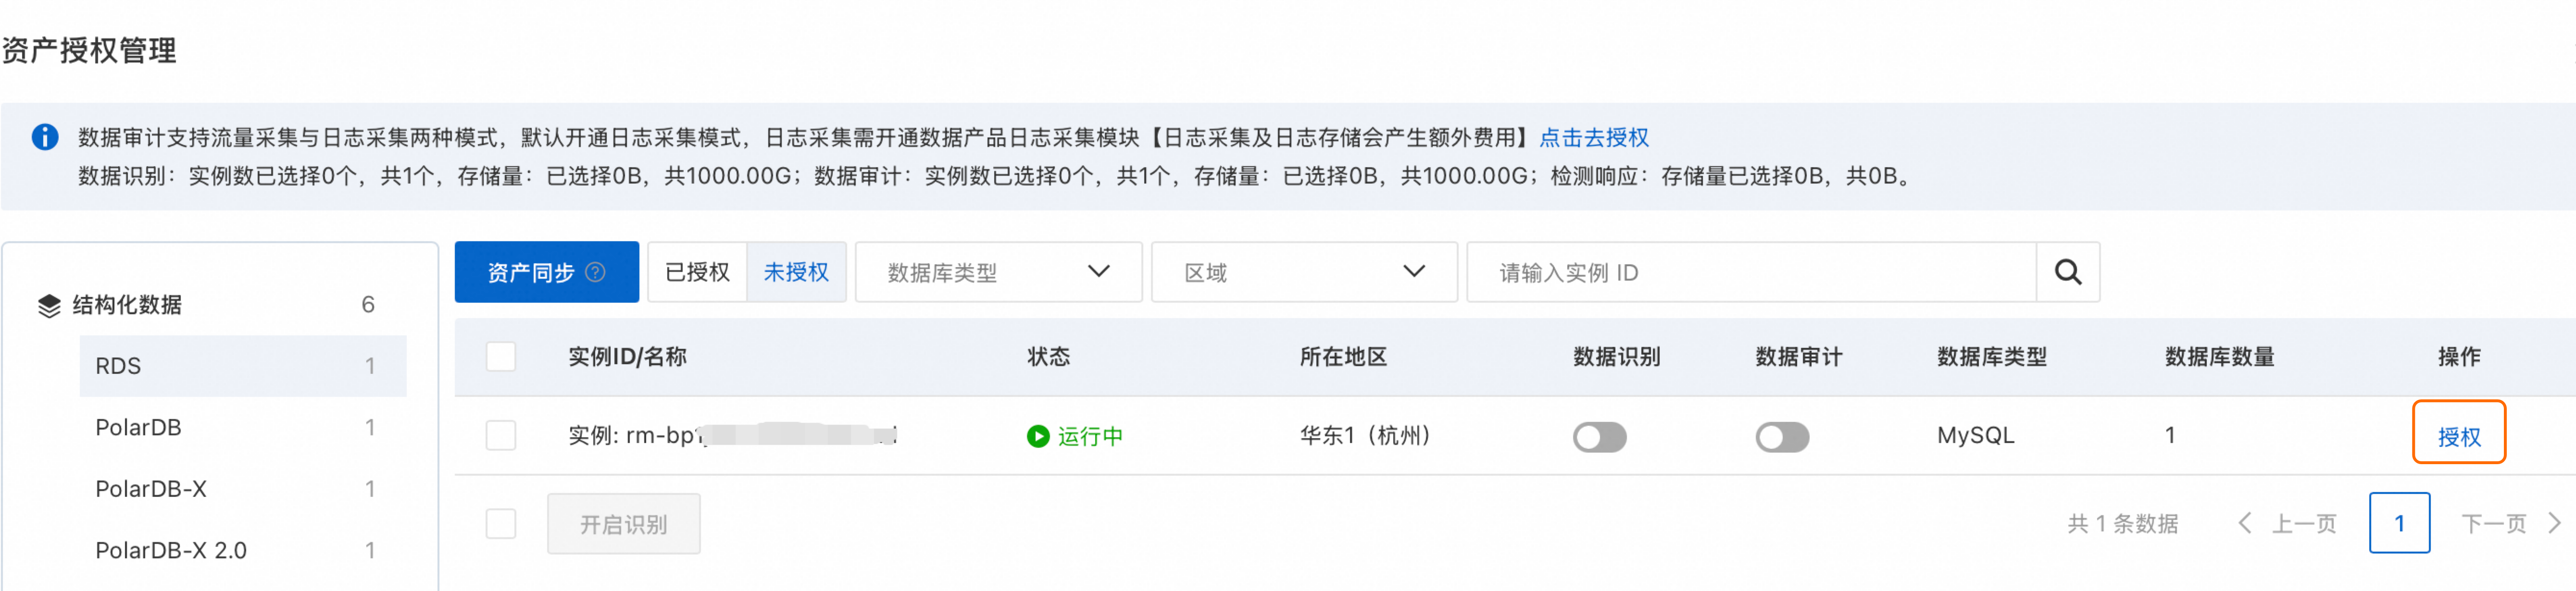Click the help icon on 资产同步 button
Screen dimensions: 2576x591
[595, 272]
